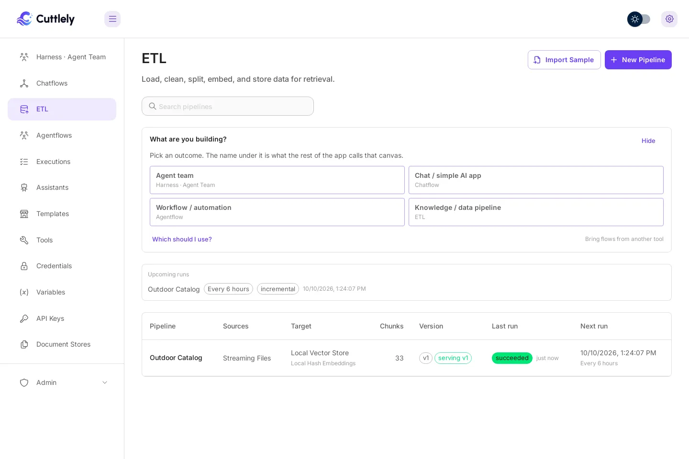Click the Chatflows sidebar icon

(24, 83)
